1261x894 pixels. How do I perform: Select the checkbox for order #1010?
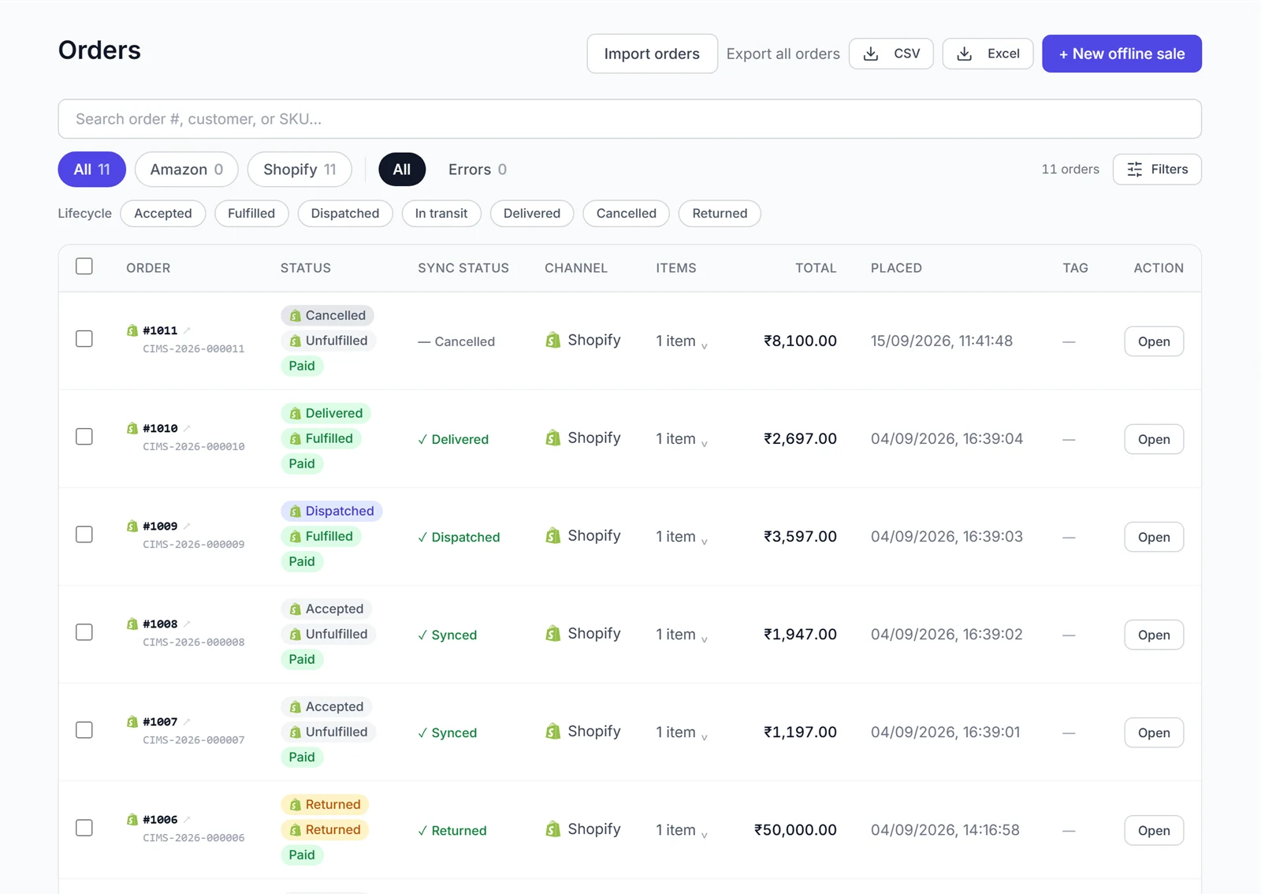pos(84,437)
